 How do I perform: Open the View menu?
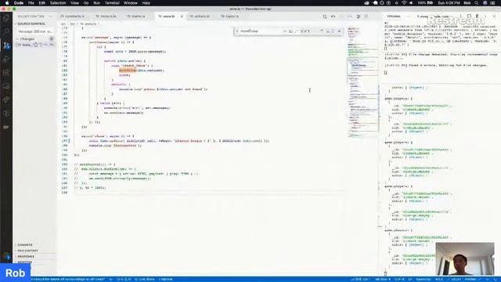coord(74,3)
